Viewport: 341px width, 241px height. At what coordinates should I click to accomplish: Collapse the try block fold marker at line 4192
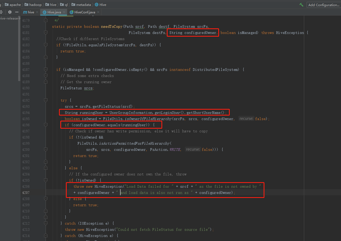click(45, 100)
